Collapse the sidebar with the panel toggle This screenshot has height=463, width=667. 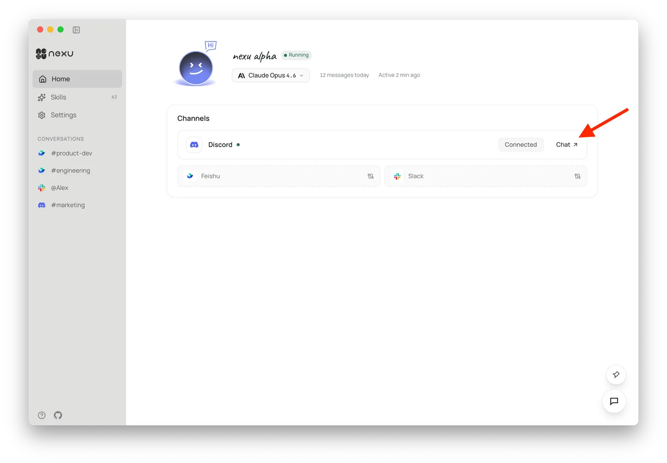(x=76, y=29)
